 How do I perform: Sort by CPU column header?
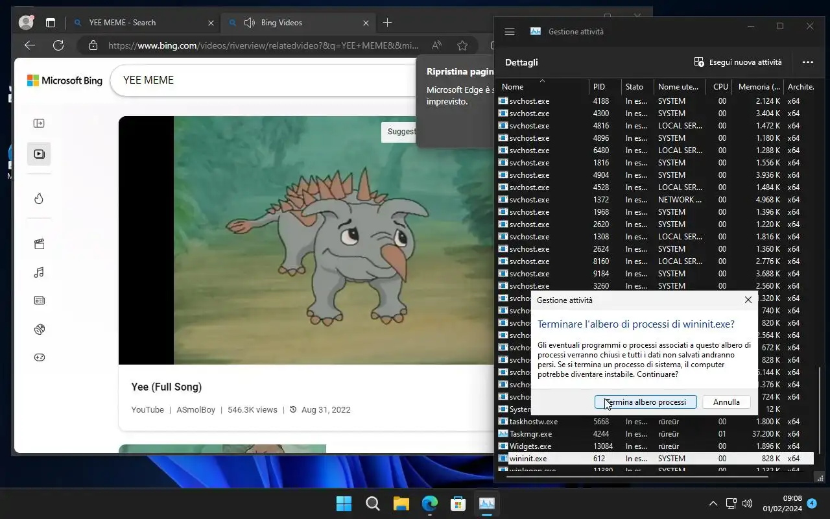[x=720, y=86]
